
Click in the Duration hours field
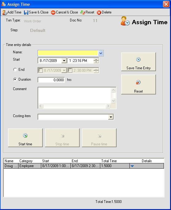(x=51, y=80)
